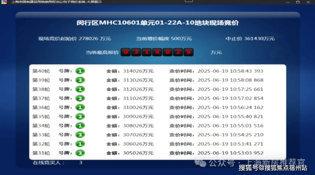Click bid time 10:58:43 393
Screen dimensions: 315x175
(x=247, y=71)
